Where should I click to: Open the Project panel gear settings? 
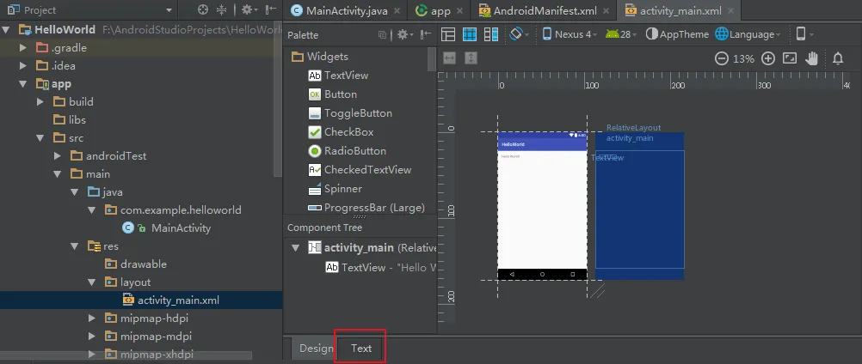click(x=246, y=9)
